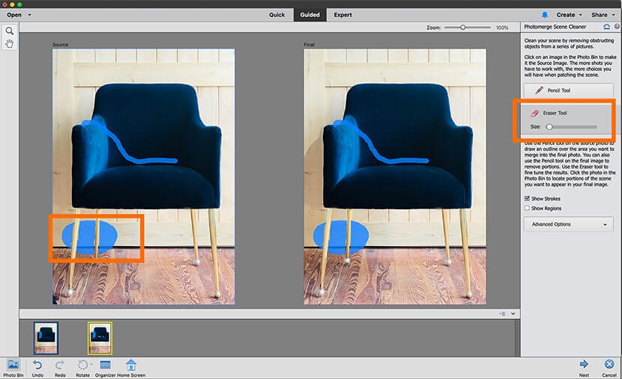Go to the Home Screen

(131, 365)
